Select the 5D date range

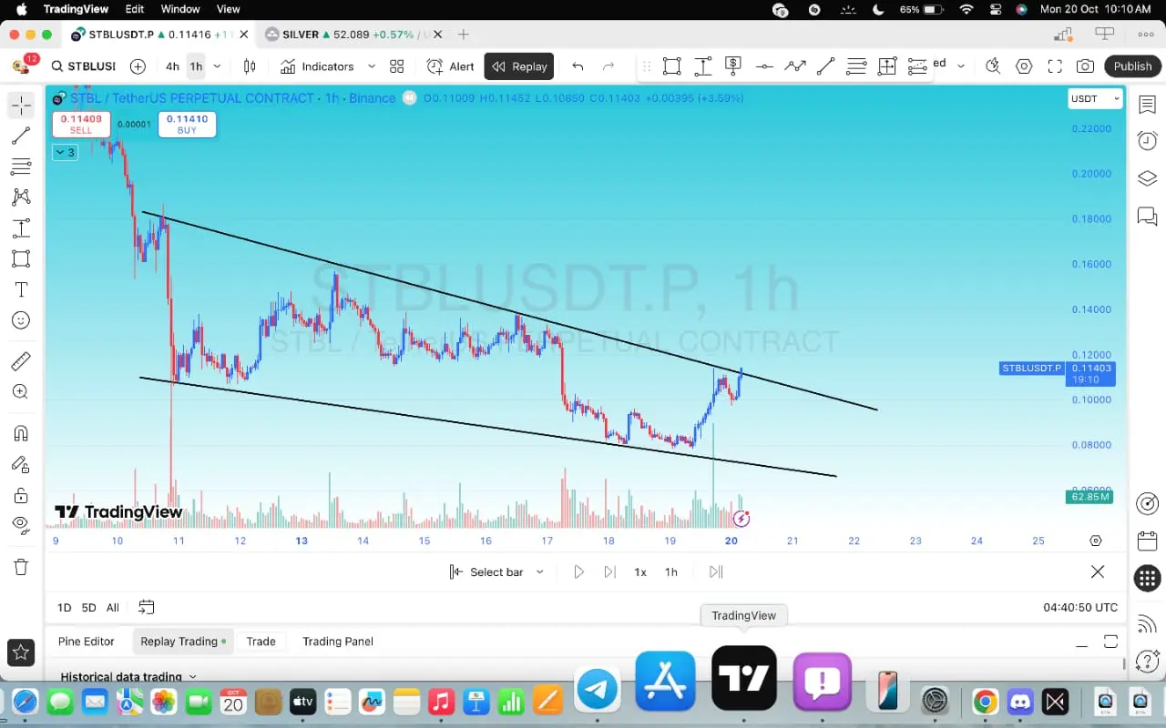tap(88, 608)
